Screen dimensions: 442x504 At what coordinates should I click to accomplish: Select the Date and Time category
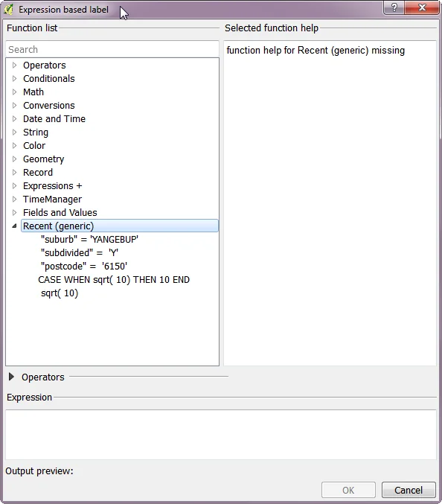tap(54, 119)
